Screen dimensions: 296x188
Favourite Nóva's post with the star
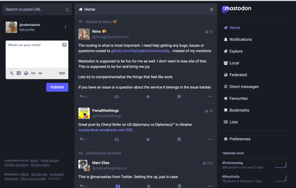[148, 97]
